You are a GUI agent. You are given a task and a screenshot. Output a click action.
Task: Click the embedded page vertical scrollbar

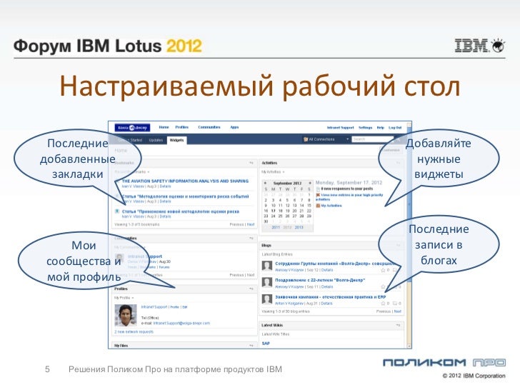click(x=409, y=206)
